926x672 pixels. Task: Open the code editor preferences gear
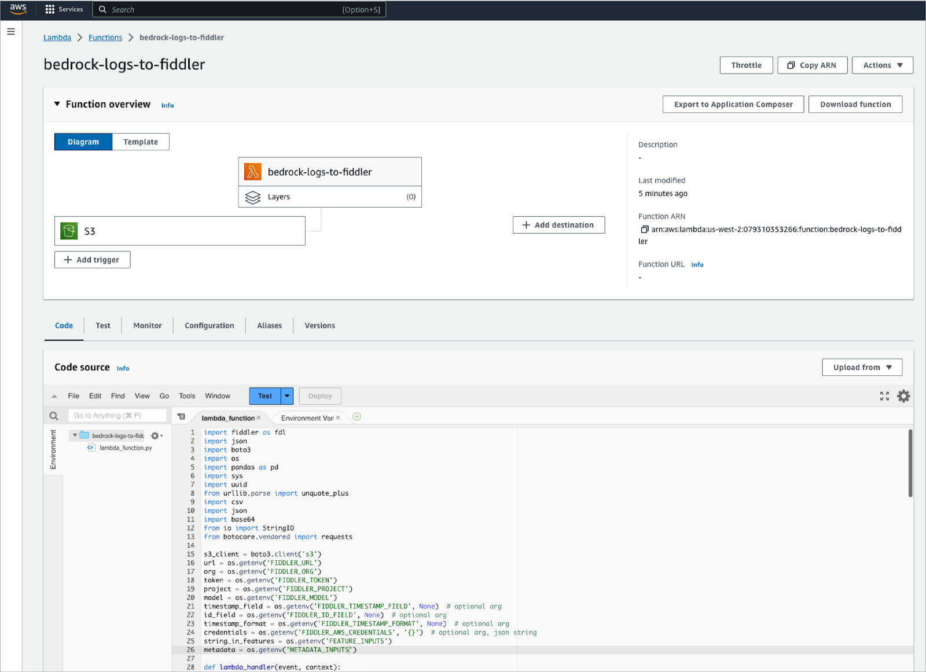(903, 396)
